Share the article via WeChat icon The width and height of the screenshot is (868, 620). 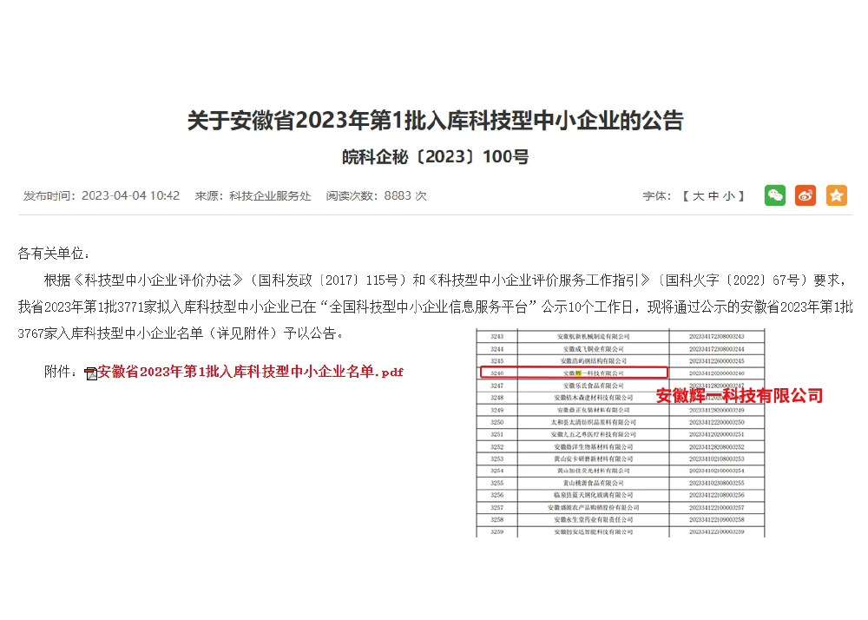coord(774,195)
